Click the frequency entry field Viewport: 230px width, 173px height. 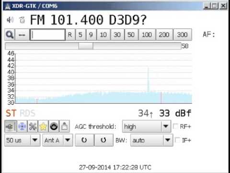point(47,35)
